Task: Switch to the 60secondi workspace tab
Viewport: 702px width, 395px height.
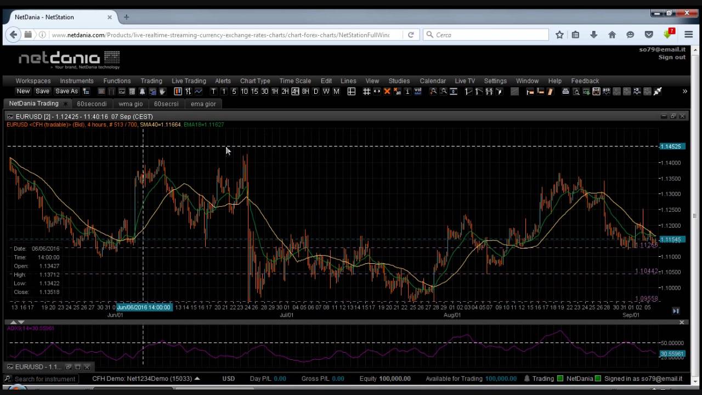Action: 92,104
